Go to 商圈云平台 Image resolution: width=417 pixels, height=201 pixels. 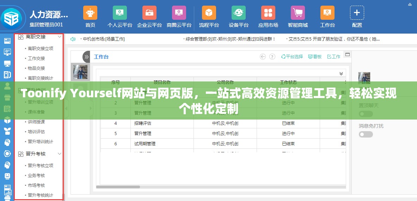point(179,13)
